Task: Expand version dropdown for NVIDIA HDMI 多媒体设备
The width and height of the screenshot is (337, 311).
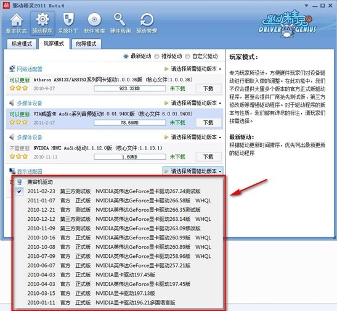Action: pyautogui.click(x=193, y=137)
